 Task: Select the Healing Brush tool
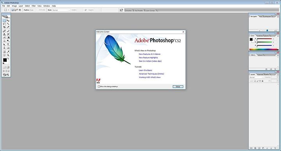[x=4, y=31]
